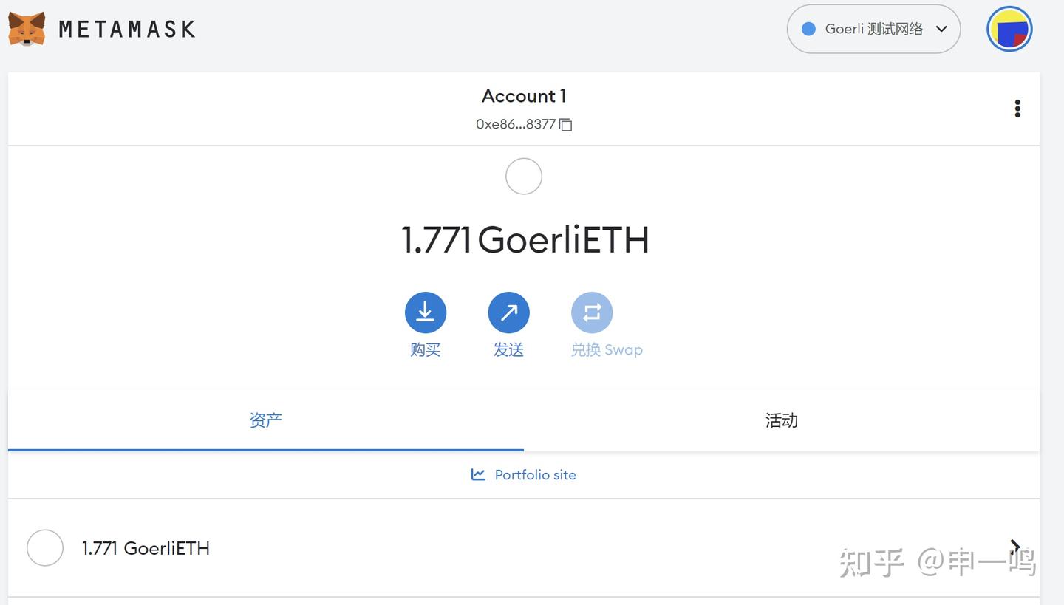Open the Goerli network selector dropdown
This screenshot has height=605, width=1064.
(x=873, y=29)
